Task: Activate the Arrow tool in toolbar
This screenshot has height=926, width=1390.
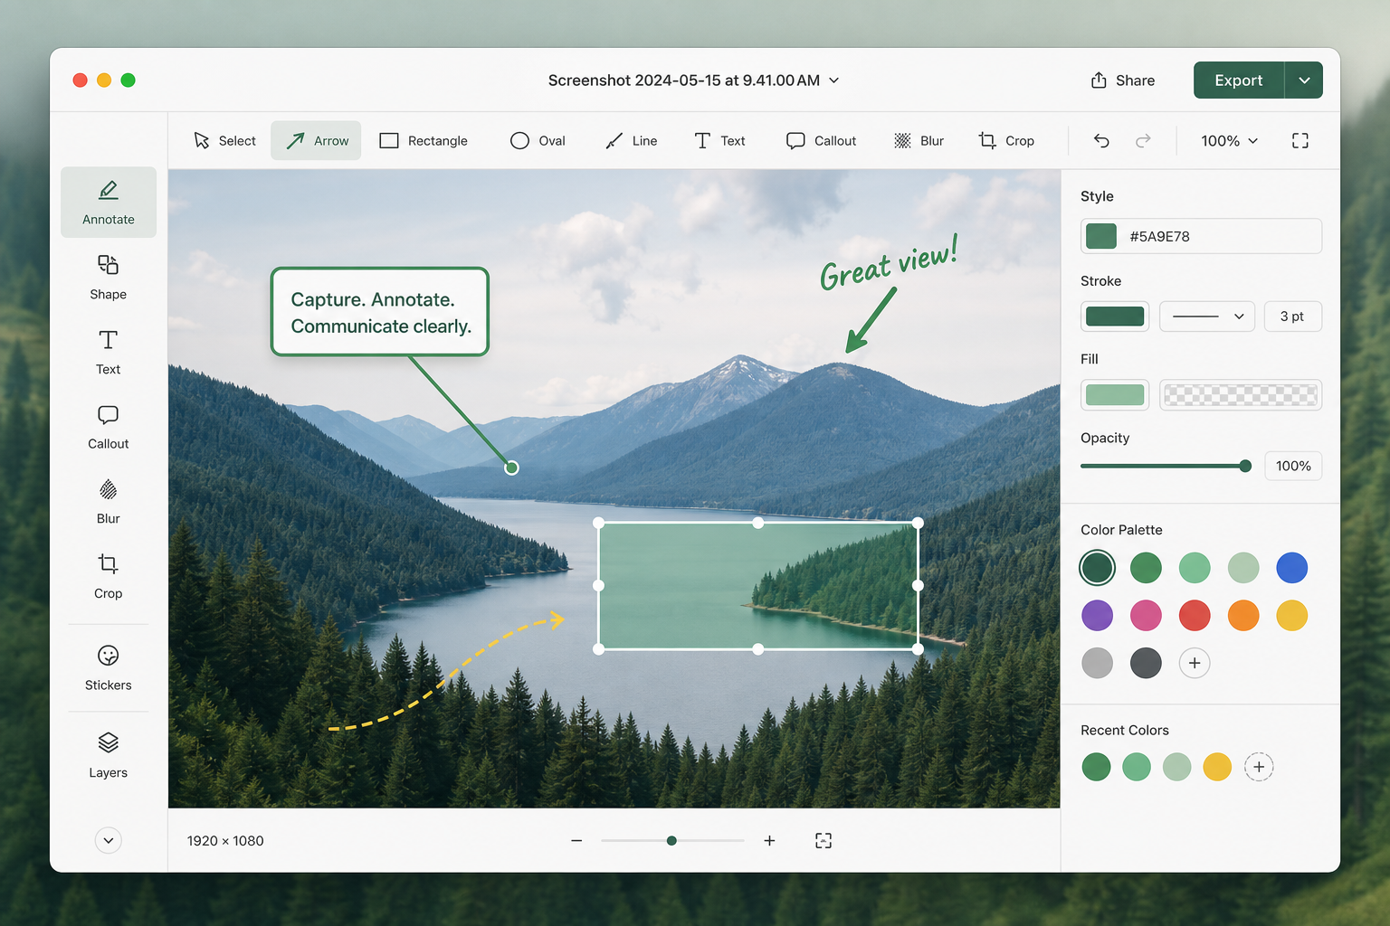Action: pos(316,141)
